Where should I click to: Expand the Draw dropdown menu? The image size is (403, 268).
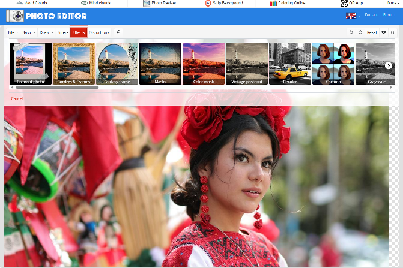(x=46, y=32)
